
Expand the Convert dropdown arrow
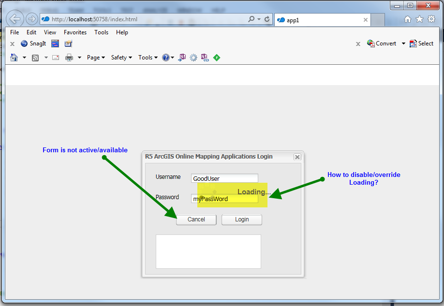(x=403, y=44)
